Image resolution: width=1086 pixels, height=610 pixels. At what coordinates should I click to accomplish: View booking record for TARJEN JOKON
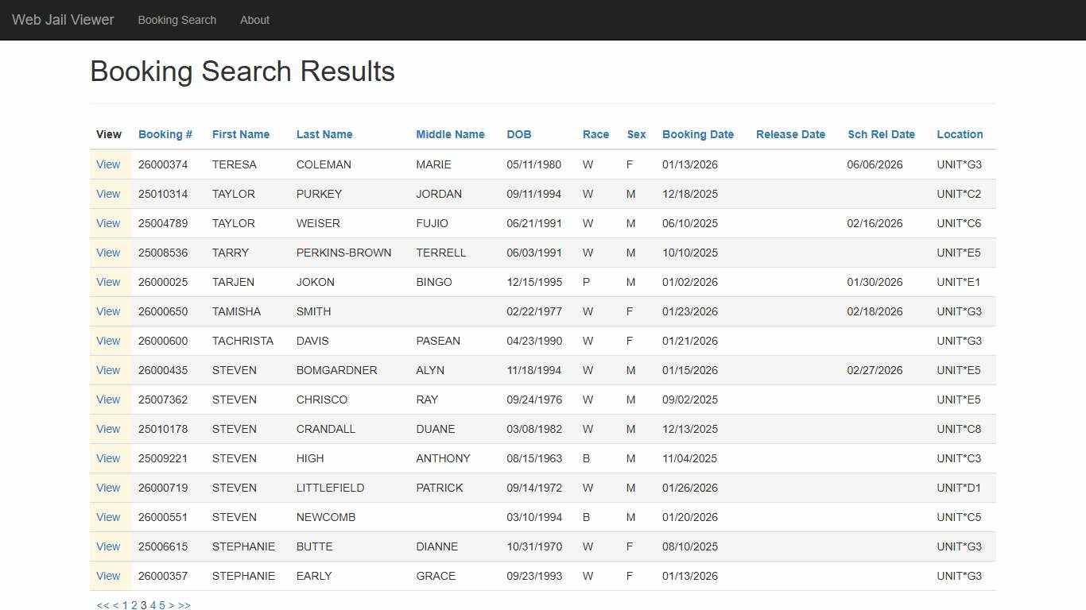[108, 282]
